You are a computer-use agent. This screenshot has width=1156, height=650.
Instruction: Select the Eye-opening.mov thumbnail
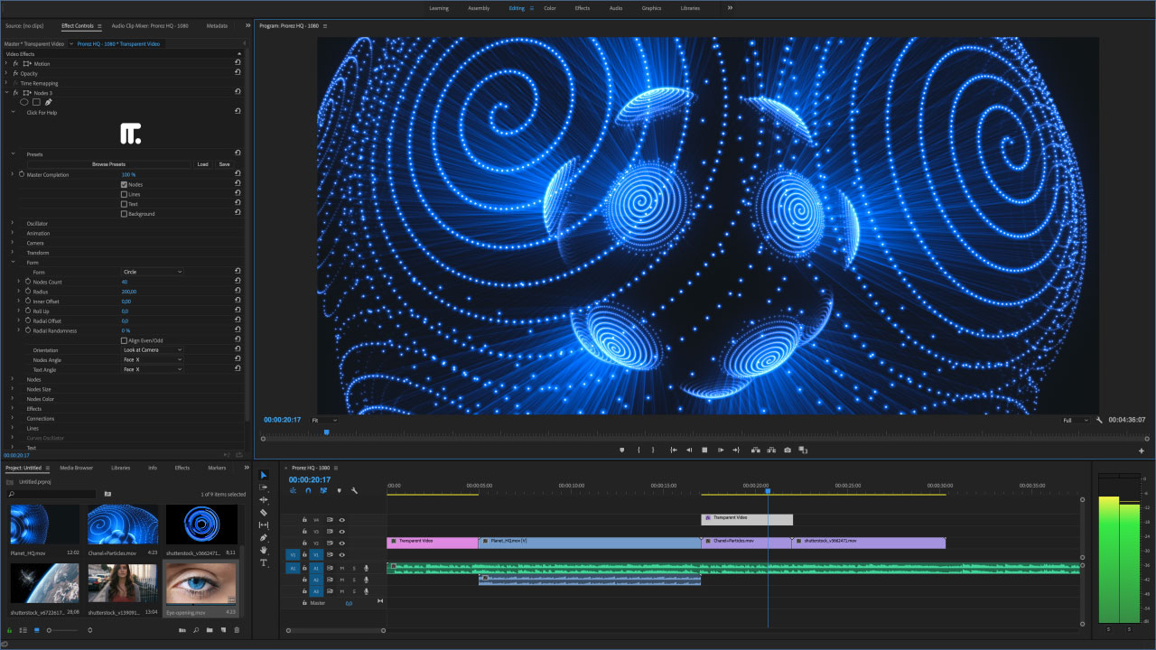[200, 583]
